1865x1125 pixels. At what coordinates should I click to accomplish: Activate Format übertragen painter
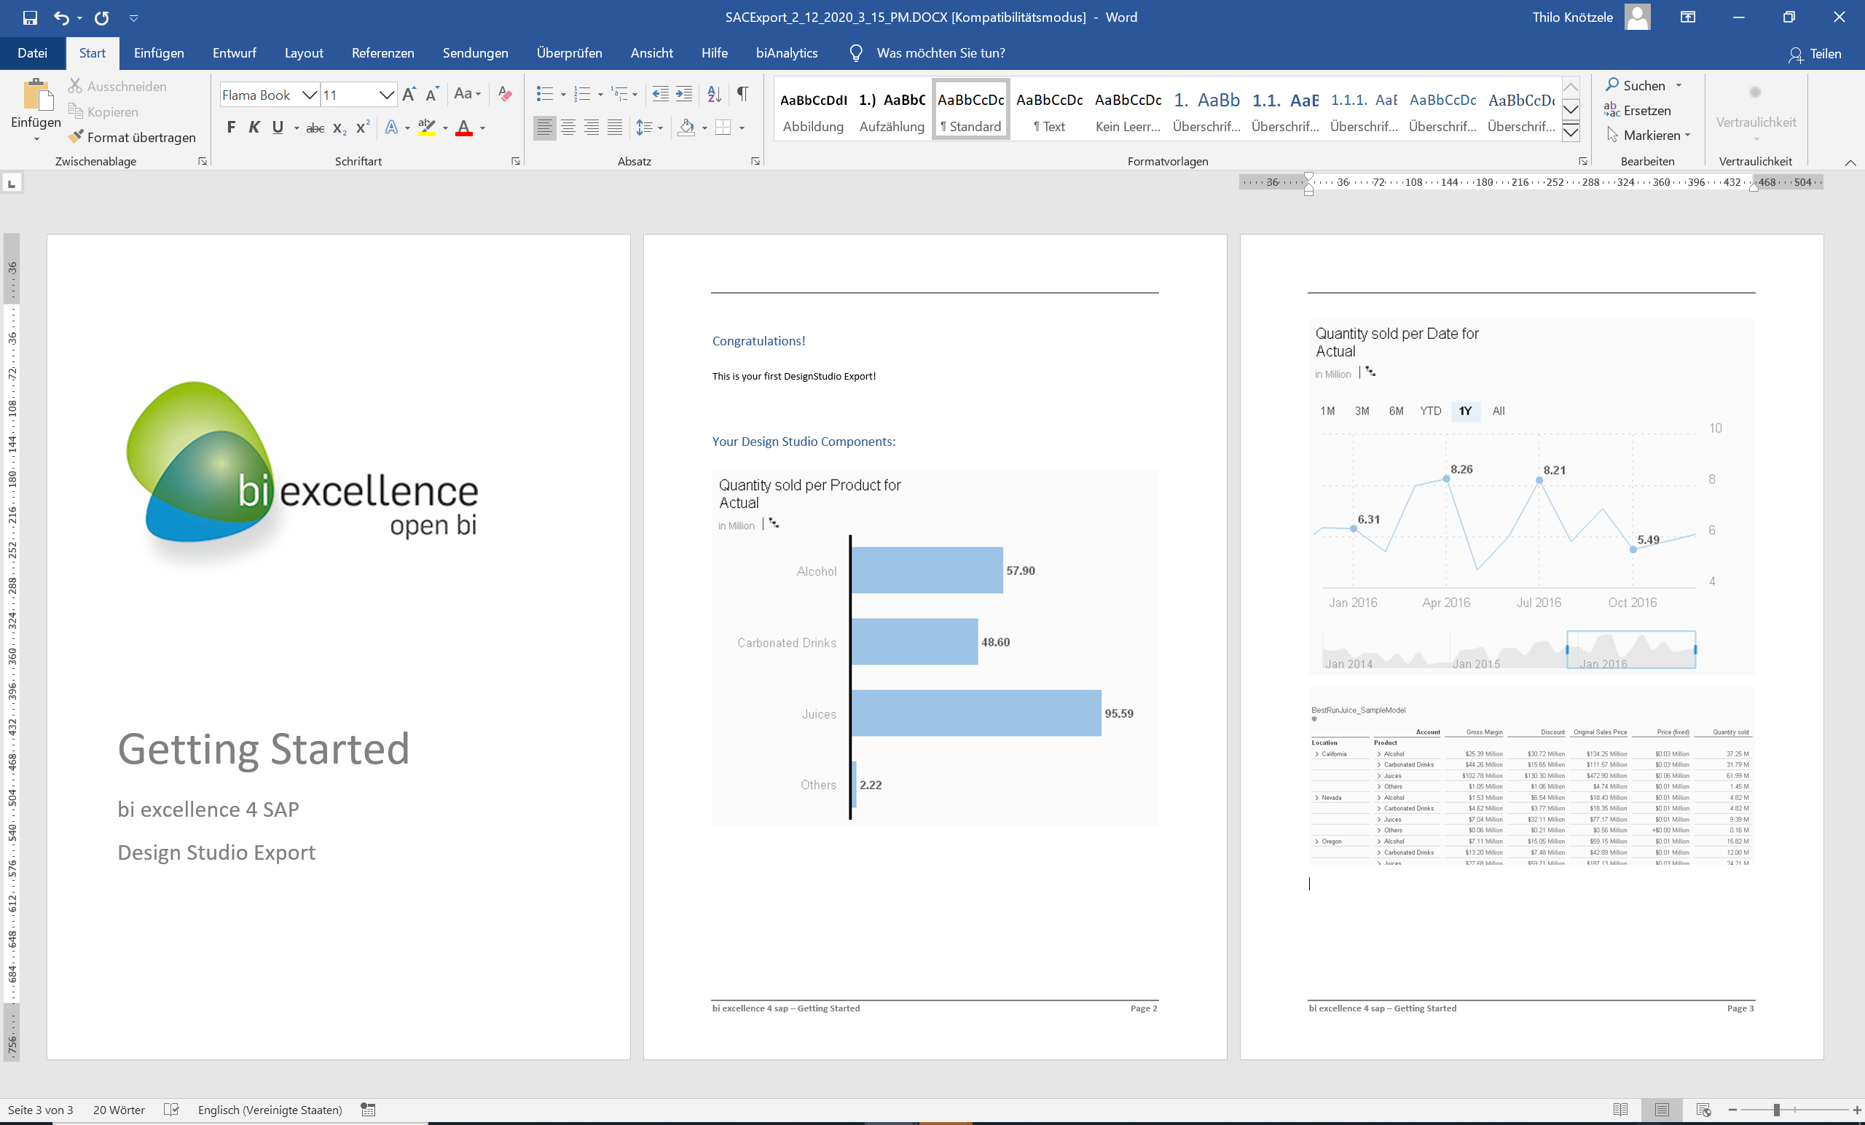tap(132, 137)
